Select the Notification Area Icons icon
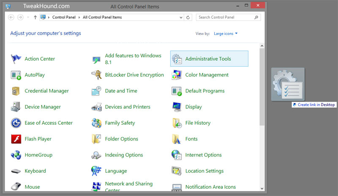The height and width of the screenshot is (196, 338). [177, 187]
